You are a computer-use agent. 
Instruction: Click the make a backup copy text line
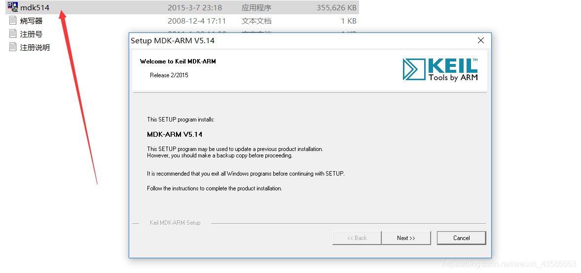pyautogui.click(x=220, y=155)
